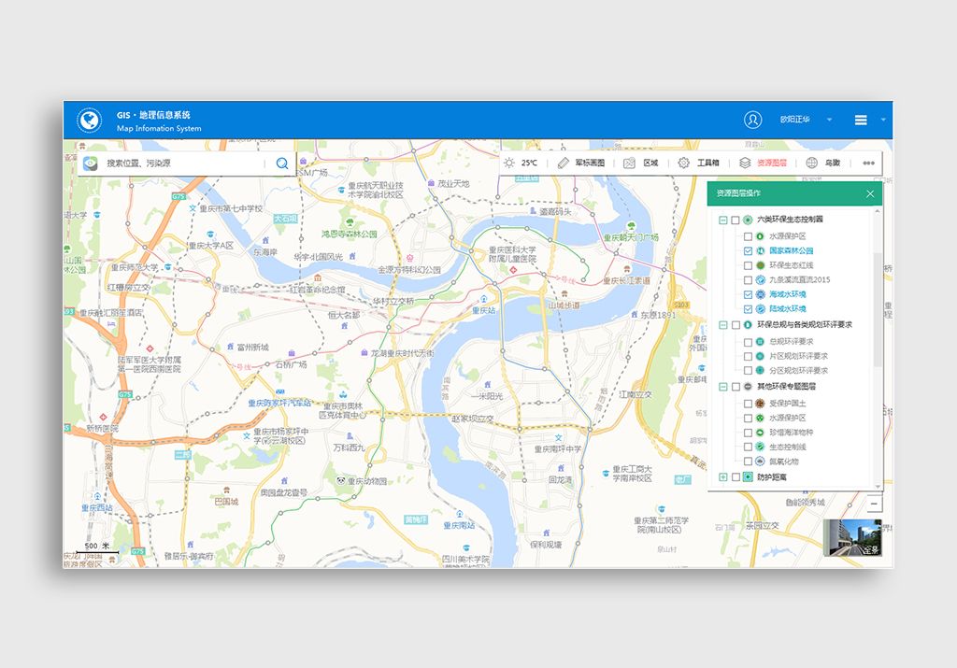Click the stacked layers 资源图层 icon
The height and width of the screenshot is (668, 957).
pos(745,163)
